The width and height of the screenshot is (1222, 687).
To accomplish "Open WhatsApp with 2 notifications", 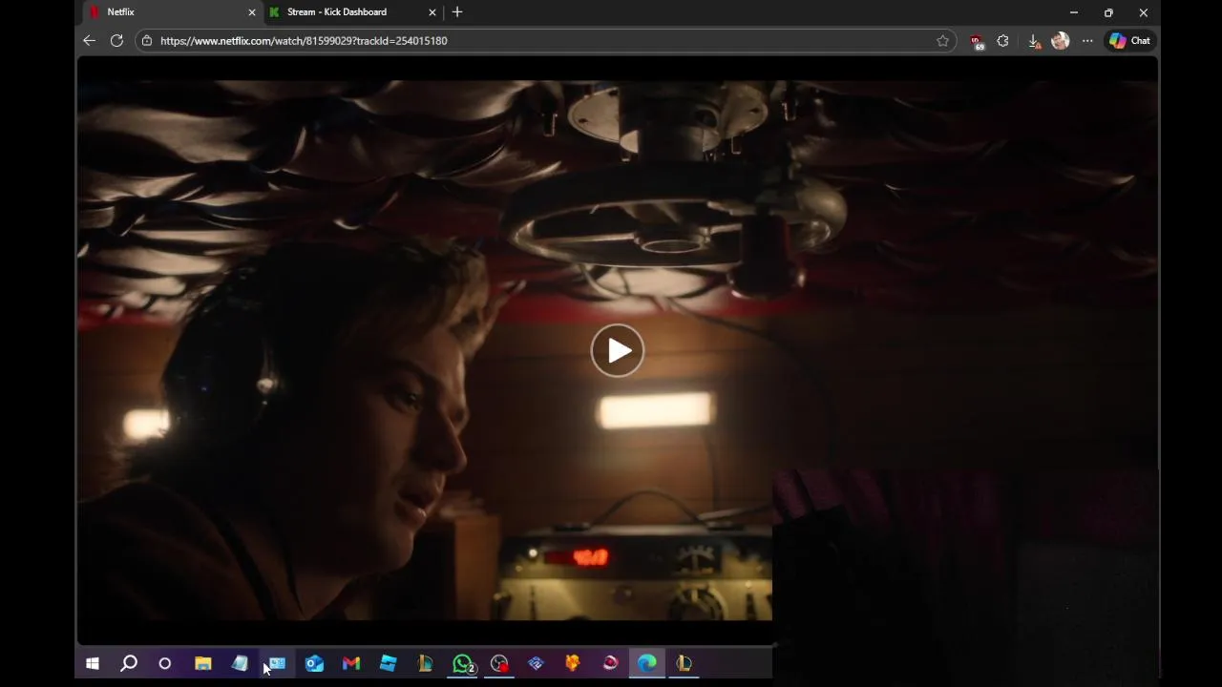I will tap(463, 663).
